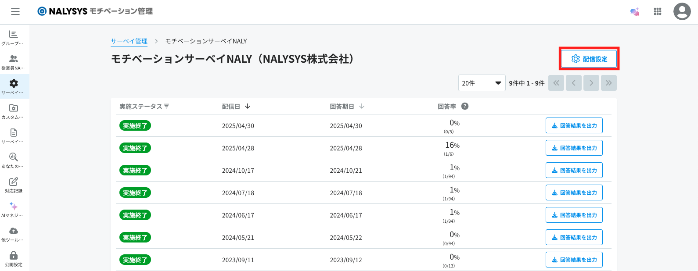This screenshot has width=698, height=271.
Task: Click the 配信日 cell 2024/06/17
Action: [x=238, y=215]
